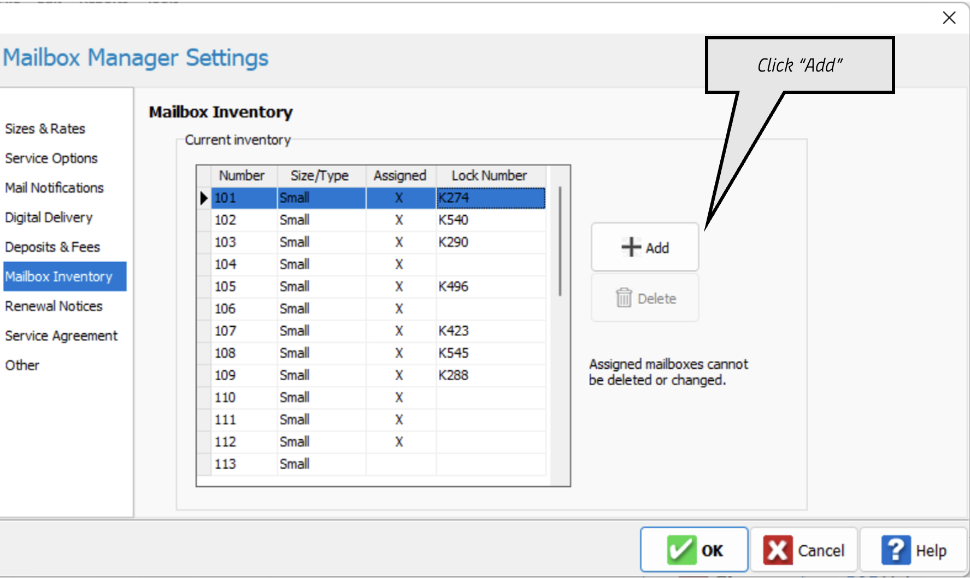
Task: Click the greyed-out Delete button
Action: [x=645, y=298]
